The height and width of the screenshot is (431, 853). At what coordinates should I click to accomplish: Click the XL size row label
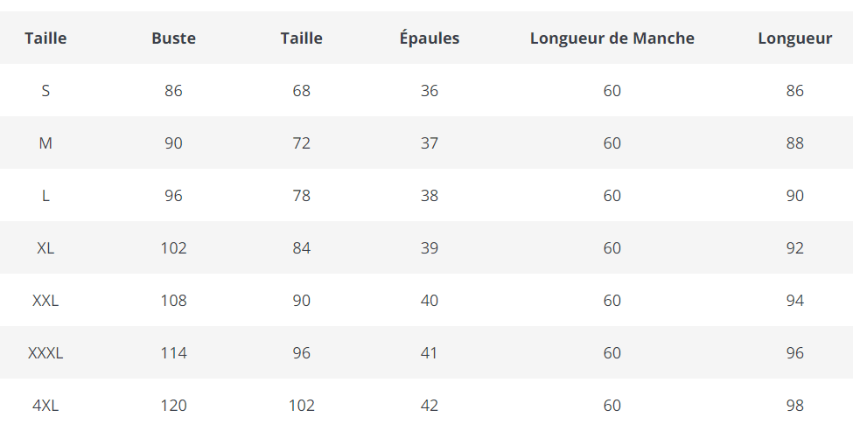45,247
